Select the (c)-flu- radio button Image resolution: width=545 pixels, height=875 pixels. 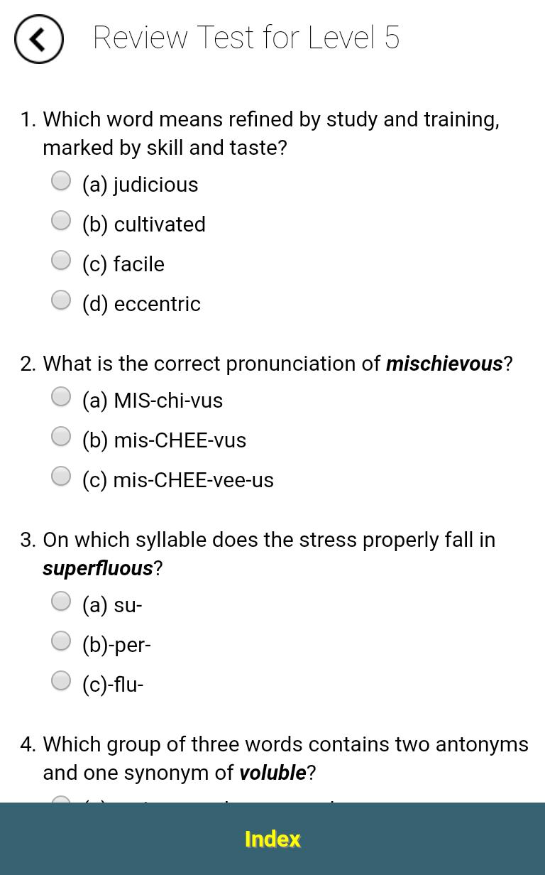click(x=61, y=680)
